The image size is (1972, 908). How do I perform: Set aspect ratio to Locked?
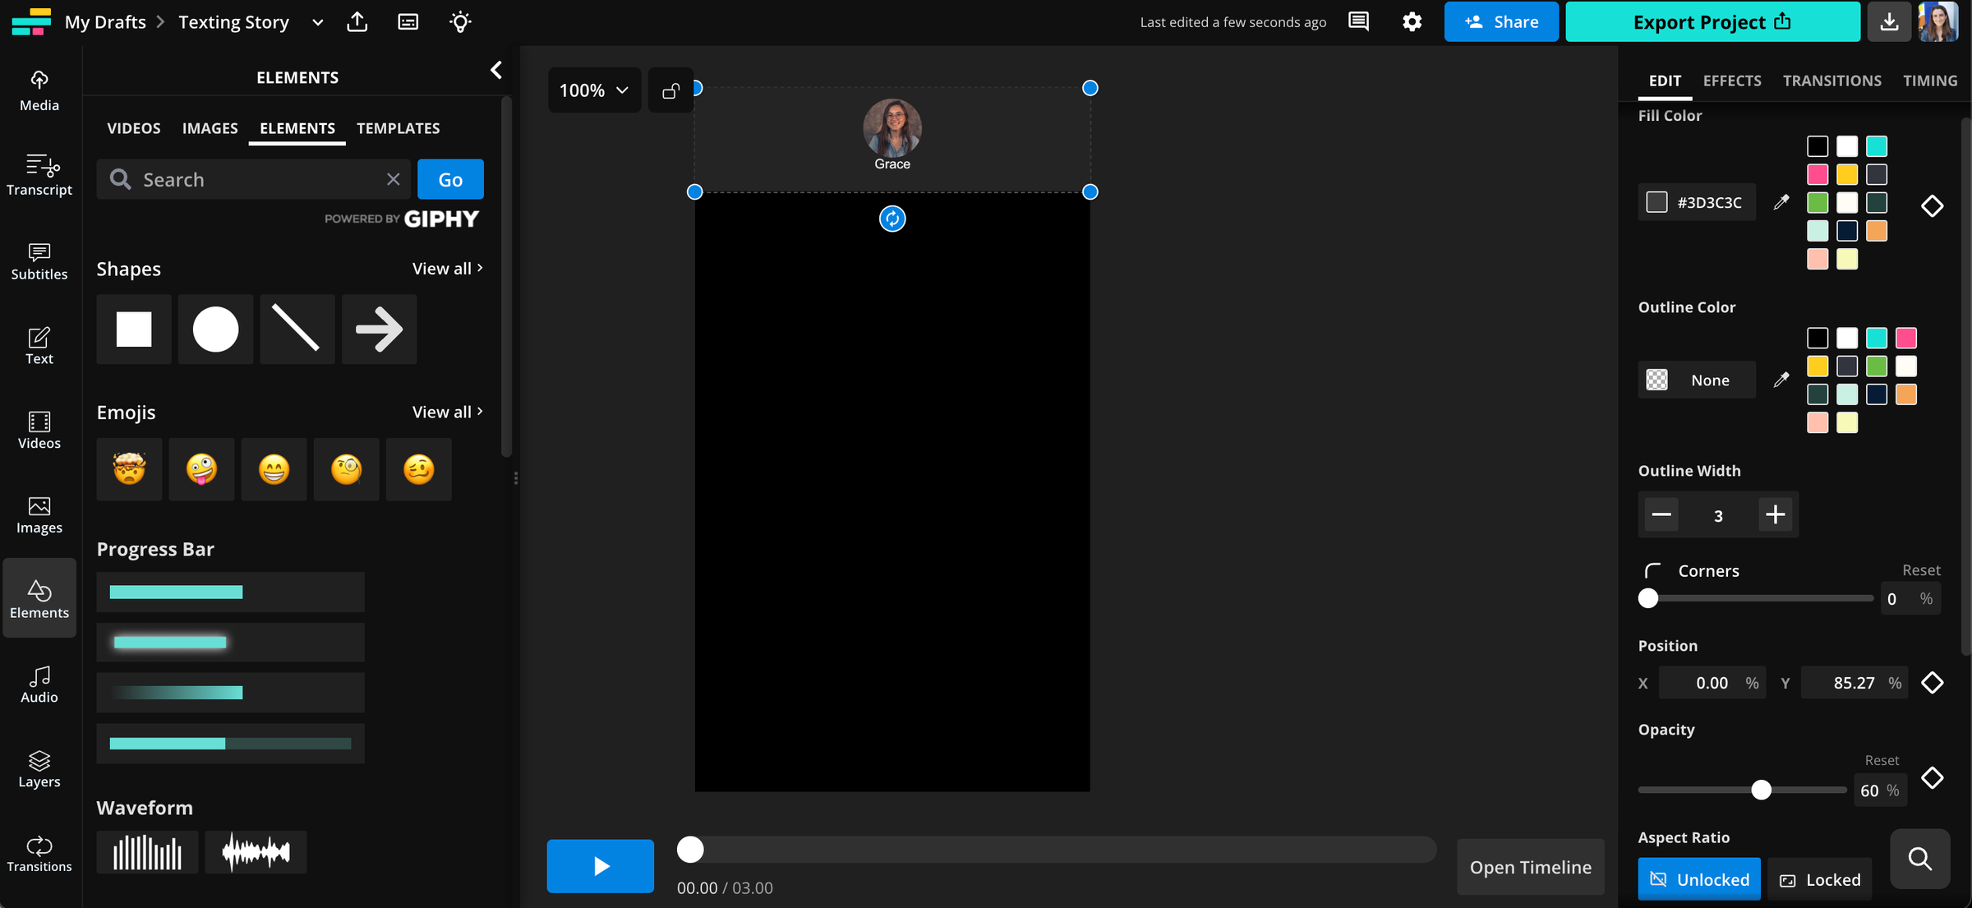tap(1820, 879)
